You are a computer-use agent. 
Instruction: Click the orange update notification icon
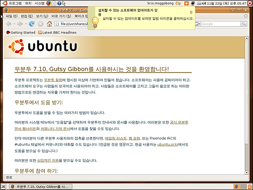186,3
